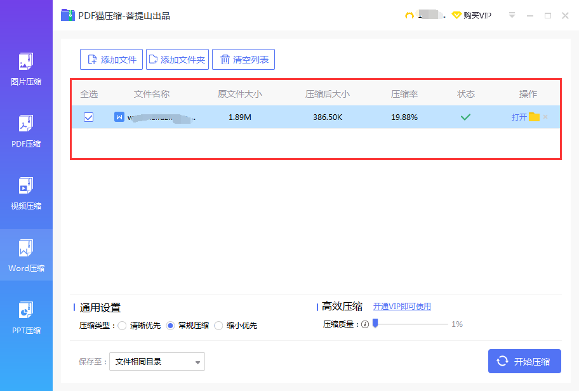
Task: Click the 1% quality value label
Action: (457, 324)
